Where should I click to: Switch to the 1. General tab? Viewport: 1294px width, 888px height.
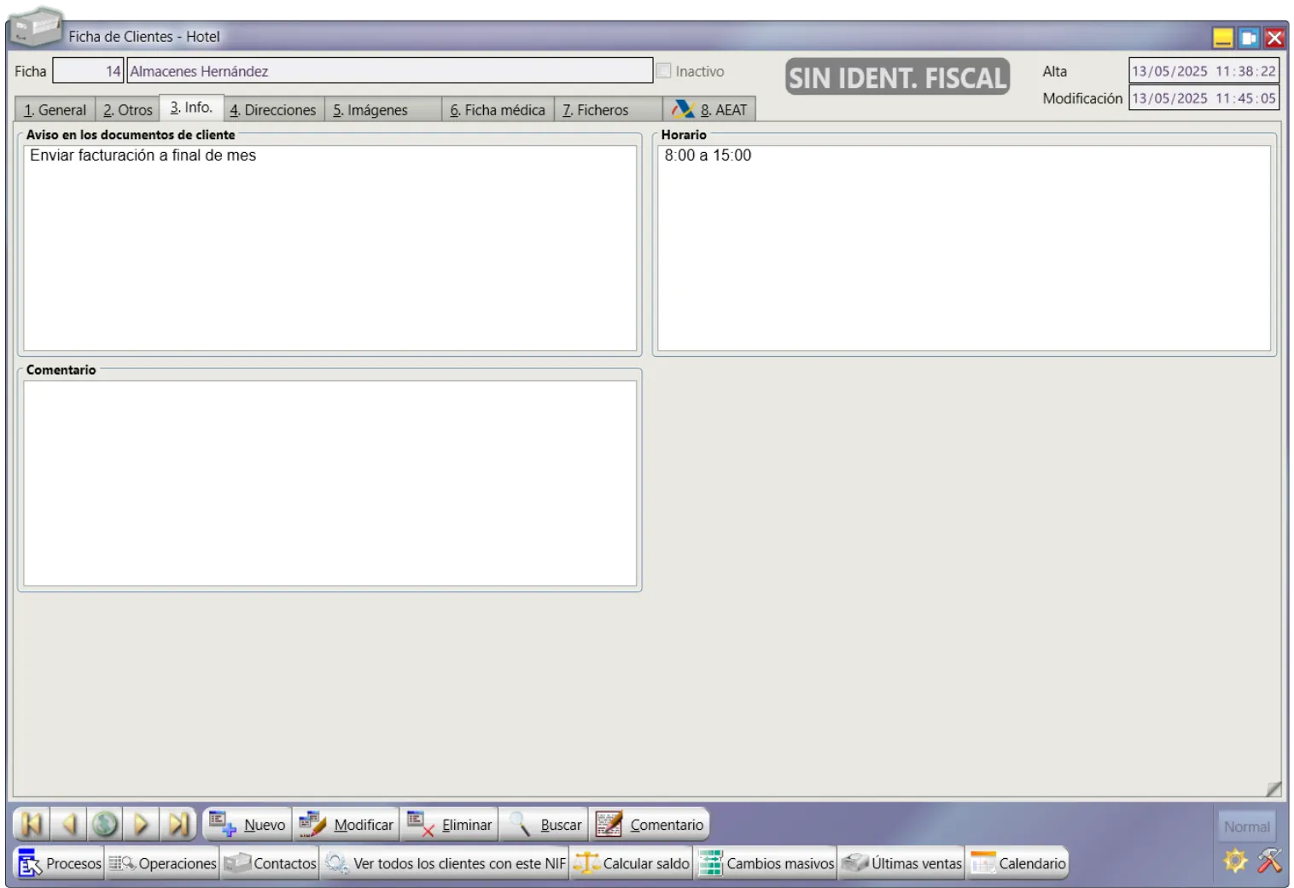(55, 110)
